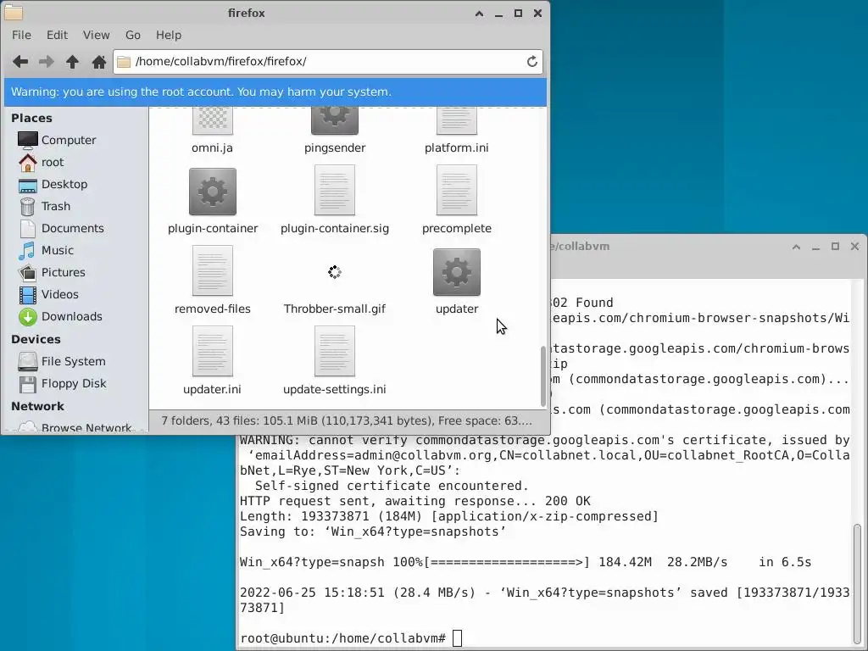Click the file manager window menu icon

click(14, 12)
